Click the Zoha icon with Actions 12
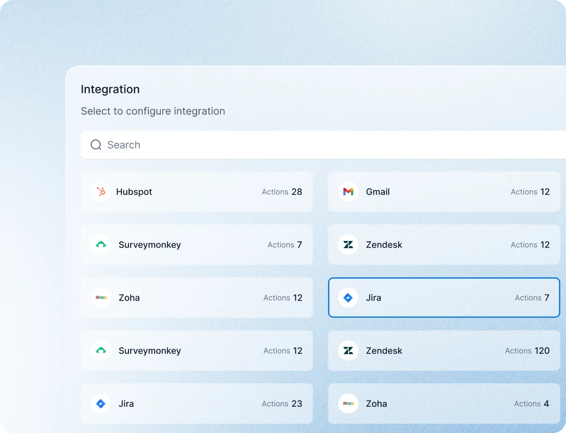 click(x=101, y=297)
